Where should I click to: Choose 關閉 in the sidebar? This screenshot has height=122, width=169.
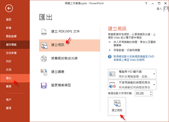pos(8,87)
